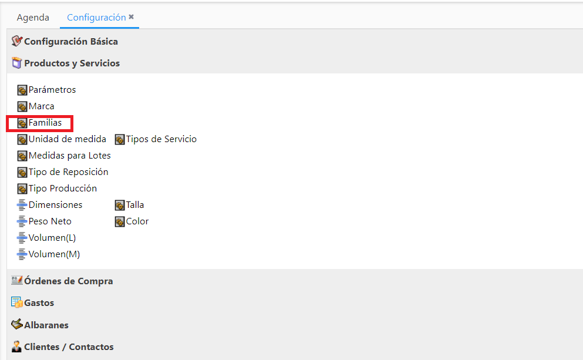Click the Marca settings icon
The image size is (583, 360).
(x=22, y=107)
